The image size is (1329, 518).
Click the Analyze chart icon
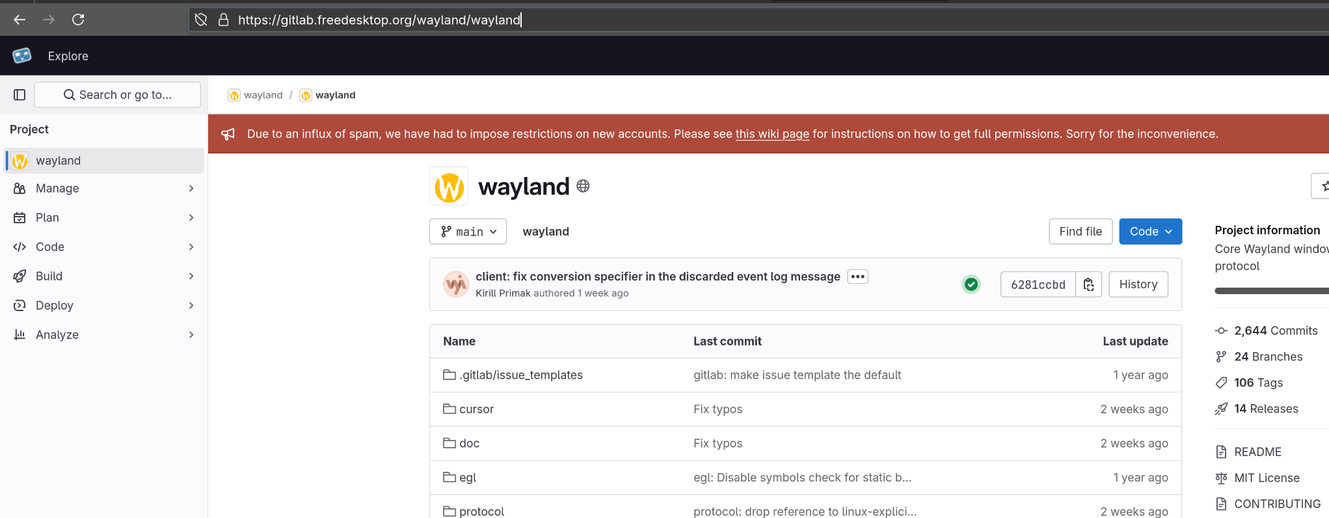[x=20, y=334]
